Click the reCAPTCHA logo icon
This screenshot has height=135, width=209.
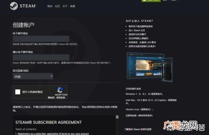pos(60,90)
